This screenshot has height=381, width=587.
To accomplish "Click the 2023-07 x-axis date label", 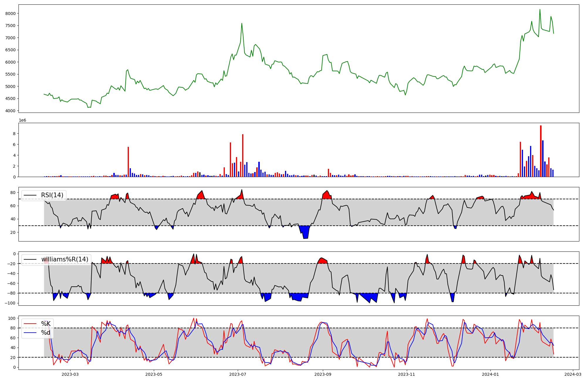I will tap(237, 374).
